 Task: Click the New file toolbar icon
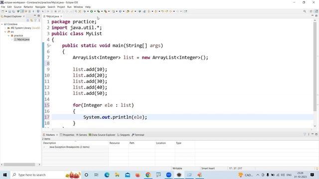[3, 11]
